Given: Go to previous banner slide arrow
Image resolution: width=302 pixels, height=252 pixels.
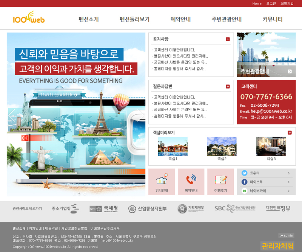Looking at the screenshot, I should click(x=12, y=115).
